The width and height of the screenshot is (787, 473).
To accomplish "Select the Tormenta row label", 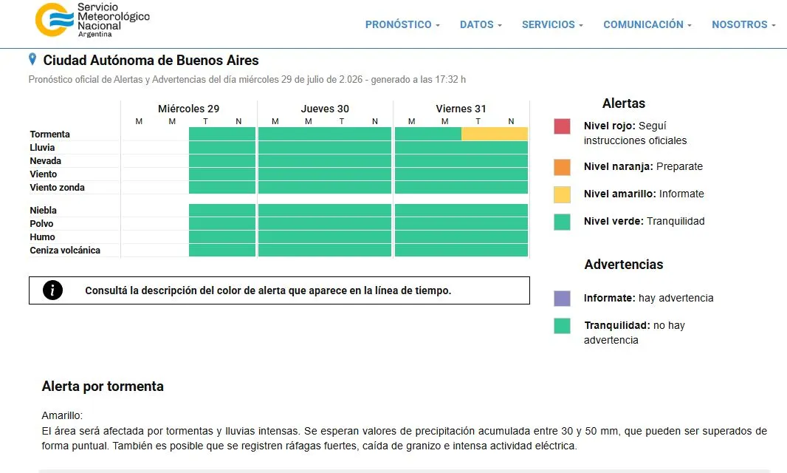I will coord(49,135).
